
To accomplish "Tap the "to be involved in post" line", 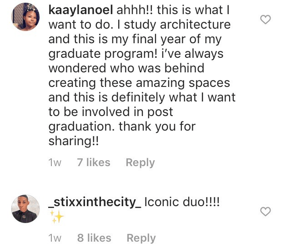I will tap(111, 112).
